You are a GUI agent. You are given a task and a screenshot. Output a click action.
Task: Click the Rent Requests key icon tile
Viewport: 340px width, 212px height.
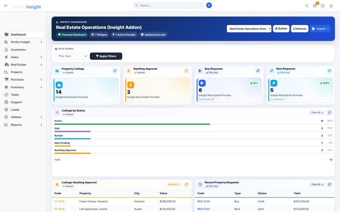click(274, 83)
